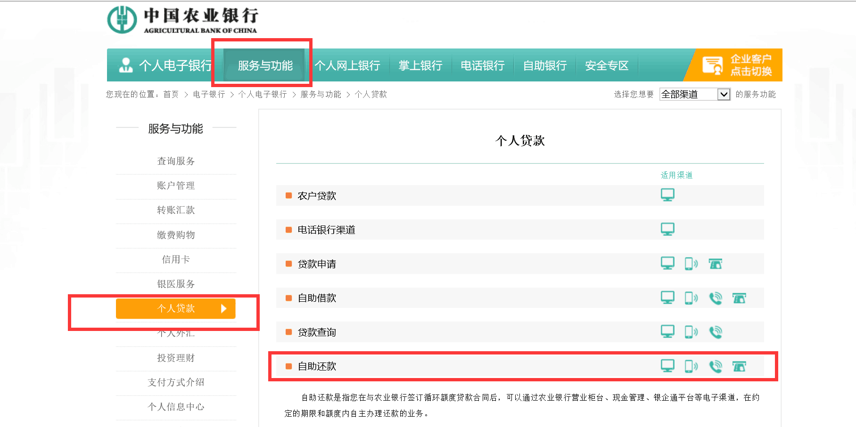Open 支付方式介绍 in the sidebar
This screenshot has width=856, height=427.
click(176, 382)
